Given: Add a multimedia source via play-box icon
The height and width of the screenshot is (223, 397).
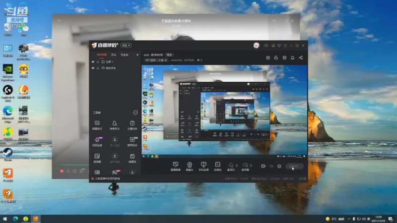Looking at the screenshot, I should 217,165.
